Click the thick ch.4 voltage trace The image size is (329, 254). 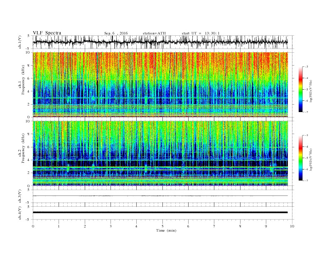(160, 212)
